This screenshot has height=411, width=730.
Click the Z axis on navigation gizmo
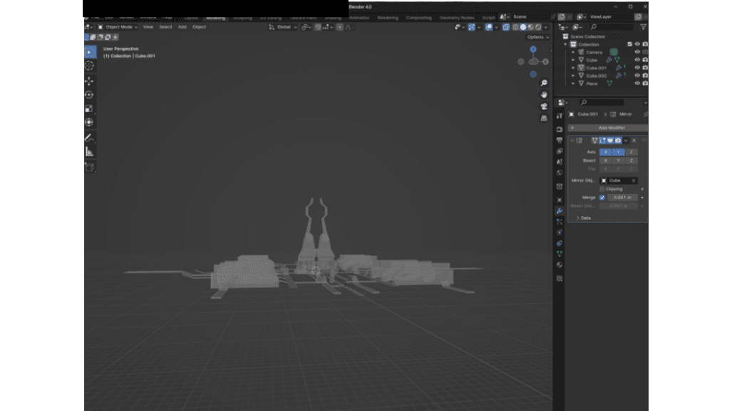[x=533, y=49]
